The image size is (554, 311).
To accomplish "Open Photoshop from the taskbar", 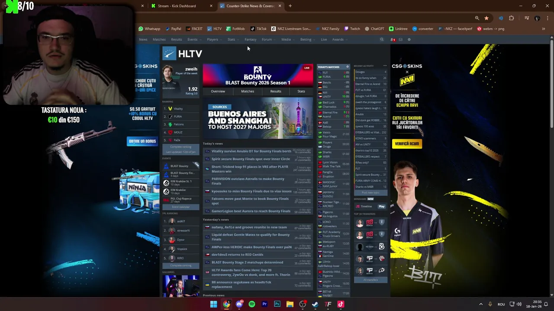I will click(x=277, y=304).
